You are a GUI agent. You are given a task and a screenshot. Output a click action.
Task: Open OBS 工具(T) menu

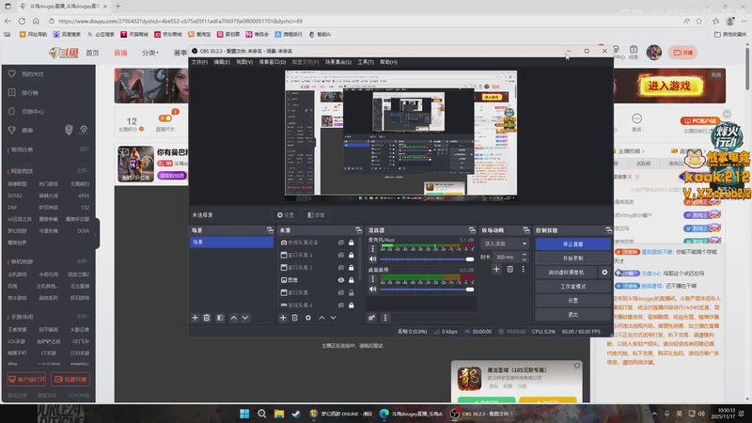point(366,62)
